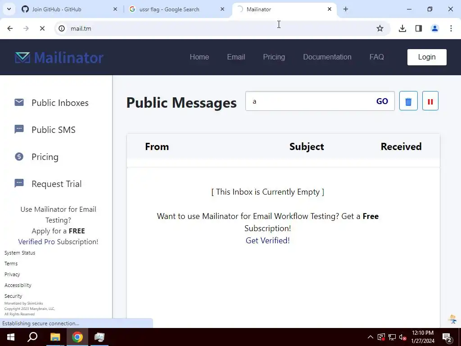Switch to the ussr flag Google Search tab
The image size is (461, 346).
point(176,9)
